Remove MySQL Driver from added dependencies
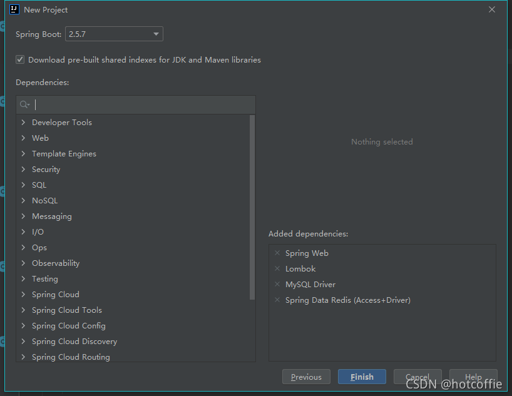Viewport: 512px width, 396px height. pyautogui.click(x=277, y=285)
